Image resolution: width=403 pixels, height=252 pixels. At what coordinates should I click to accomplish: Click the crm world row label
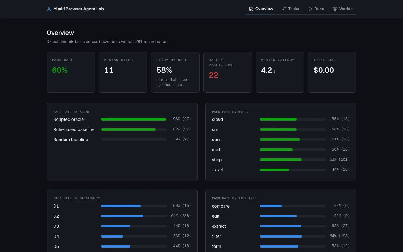(216, 129)
